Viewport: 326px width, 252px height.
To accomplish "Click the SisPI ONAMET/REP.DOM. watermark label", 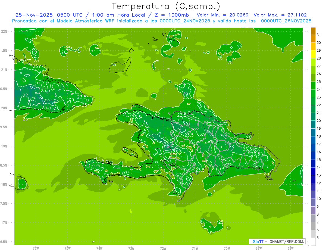I will [277, 241].
